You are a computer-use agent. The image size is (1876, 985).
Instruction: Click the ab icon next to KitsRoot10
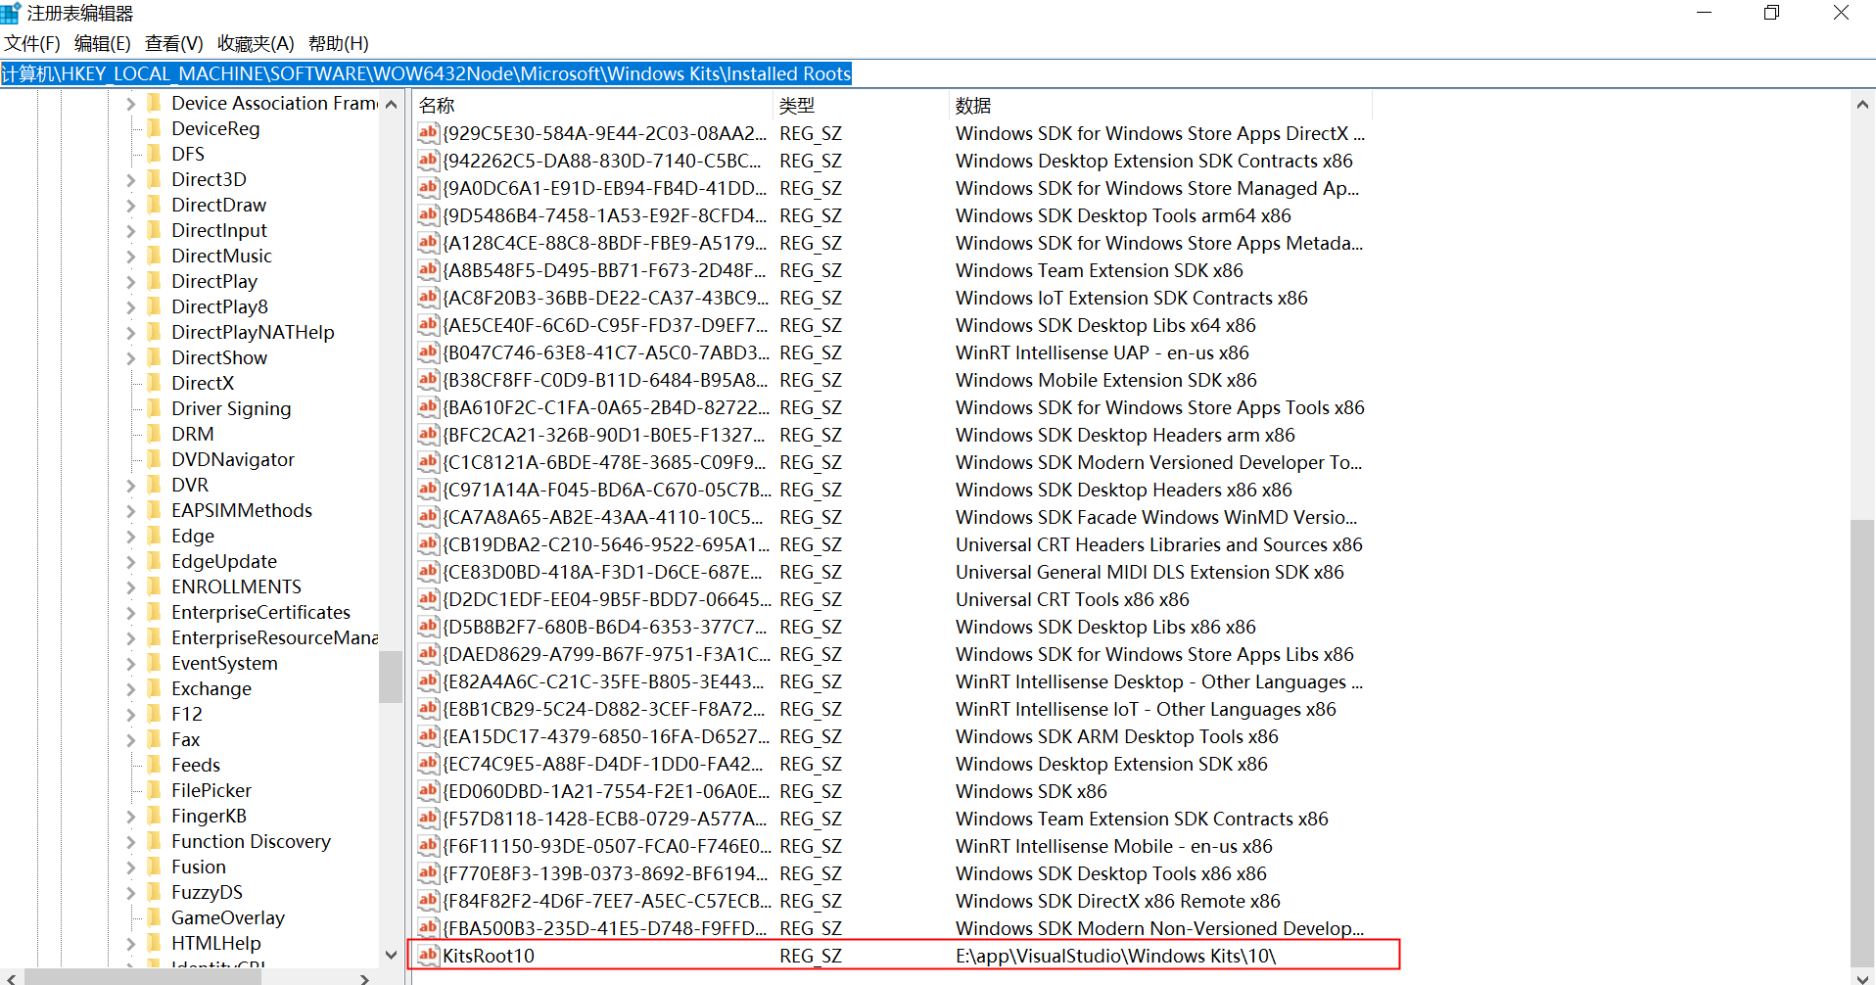[x=428, y=956]
